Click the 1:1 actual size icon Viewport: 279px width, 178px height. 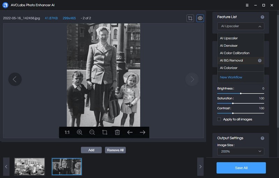point(67,132)
